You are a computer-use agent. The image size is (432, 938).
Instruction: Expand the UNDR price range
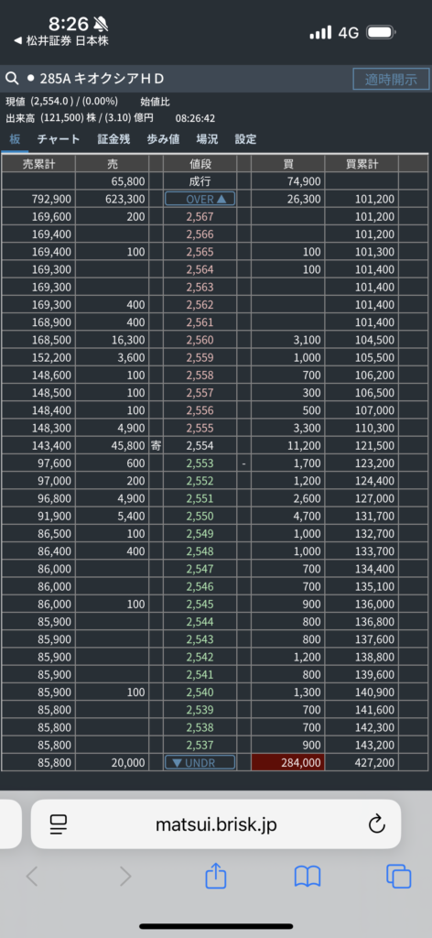click(200, 762)
